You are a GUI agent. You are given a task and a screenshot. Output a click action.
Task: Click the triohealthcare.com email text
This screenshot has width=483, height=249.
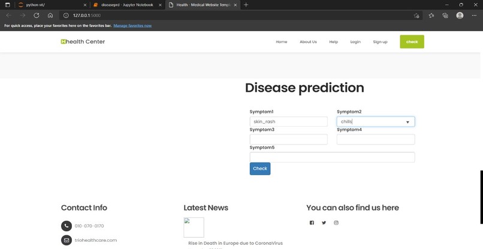pos(96,240)
